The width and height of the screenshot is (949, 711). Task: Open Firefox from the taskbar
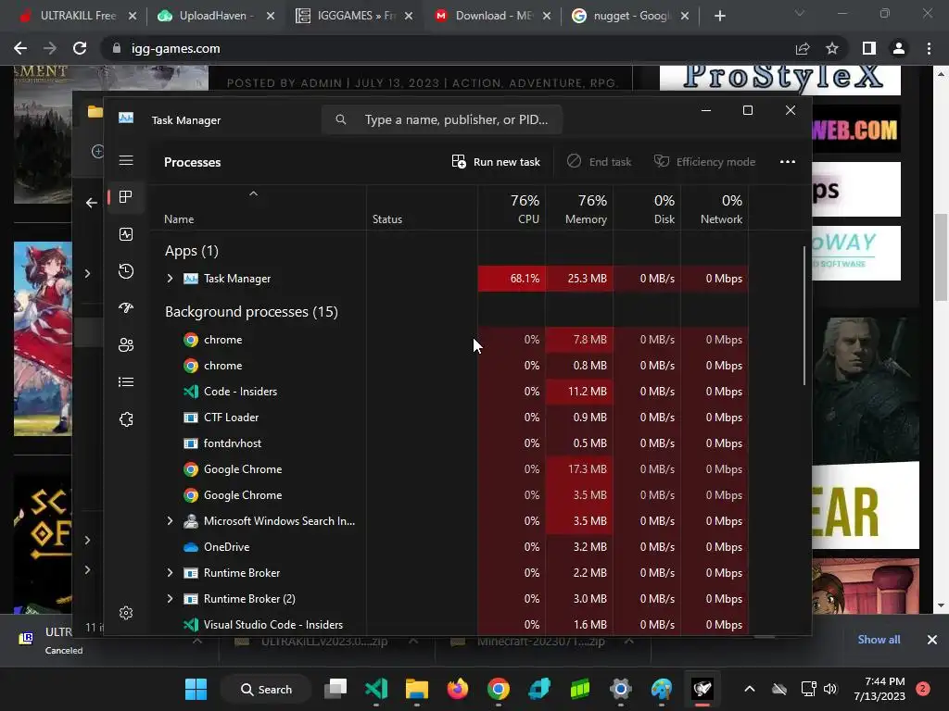pyautogui.click(x=458, y=689)
